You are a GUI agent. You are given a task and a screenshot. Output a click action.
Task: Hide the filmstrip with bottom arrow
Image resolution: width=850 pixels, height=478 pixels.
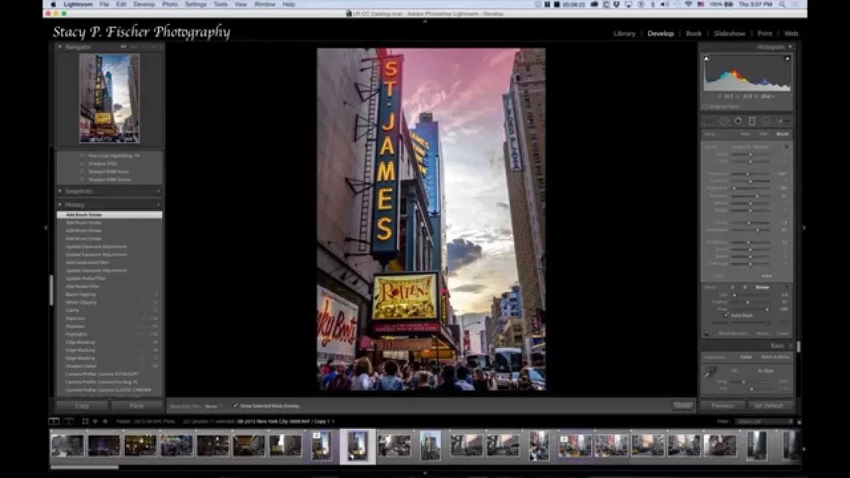tap(425, 473)
